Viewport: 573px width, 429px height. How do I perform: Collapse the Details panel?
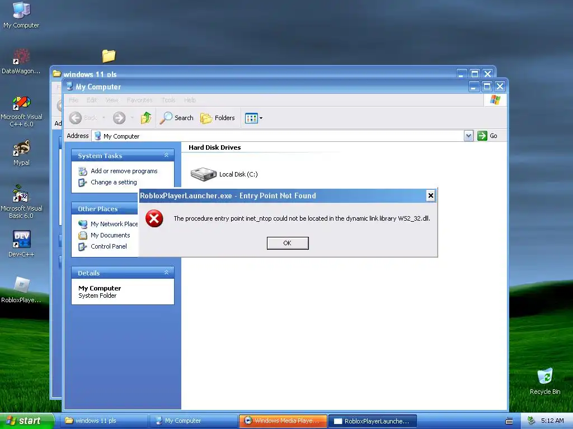[166, 273]
